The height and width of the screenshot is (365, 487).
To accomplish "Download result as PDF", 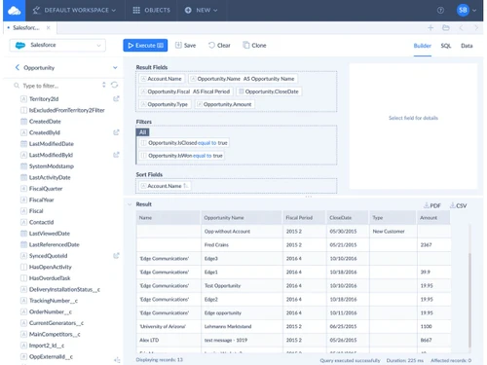I will (x=432, y=205).
